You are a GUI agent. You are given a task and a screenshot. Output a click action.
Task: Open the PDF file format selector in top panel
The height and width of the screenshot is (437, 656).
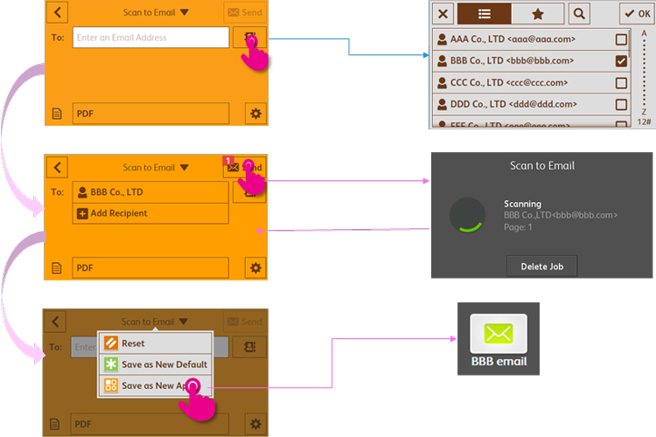click(150, 114)
